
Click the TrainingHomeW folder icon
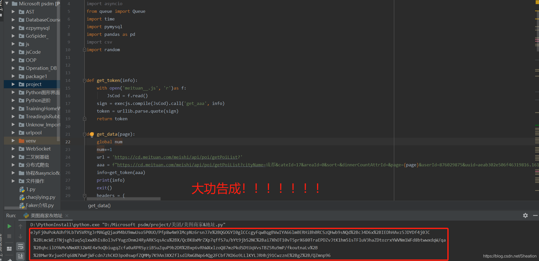pyautogui.click(x=22, y=108)
